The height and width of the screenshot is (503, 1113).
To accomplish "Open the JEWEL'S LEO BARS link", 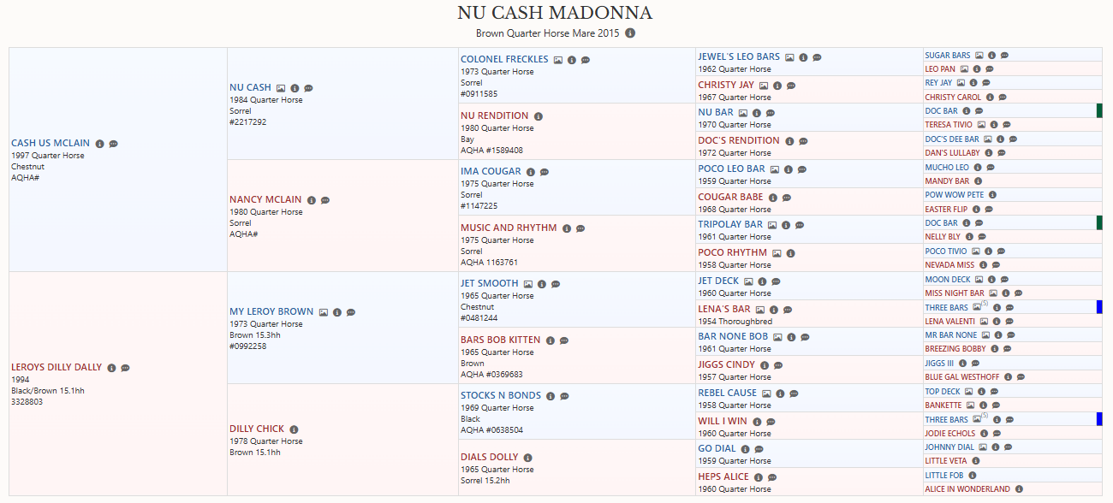I will 739,56.
